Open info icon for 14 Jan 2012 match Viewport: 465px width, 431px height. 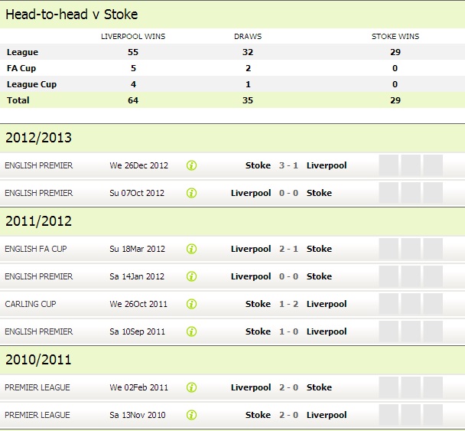[x=191, y=276]
